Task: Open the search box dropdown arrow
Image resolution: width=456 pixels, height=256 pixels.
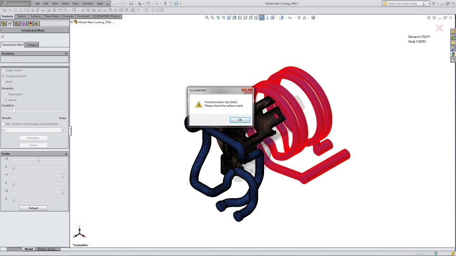Action: tap(428, 3)
